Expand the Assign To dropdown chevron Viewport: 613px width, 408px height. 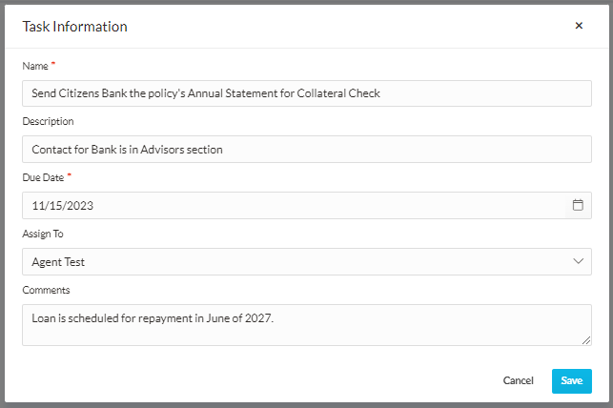tap(578, 261)
